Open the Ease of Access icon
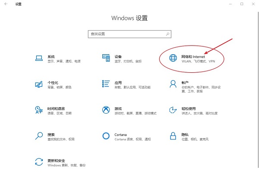 [173, 110]
